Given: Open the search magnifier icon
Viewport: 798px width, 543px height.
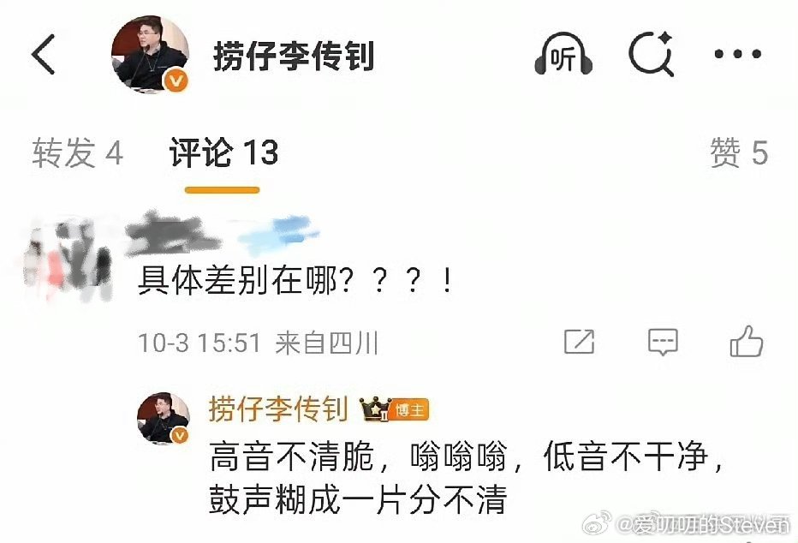Looking at the screenshot, I should coord(652,54).
